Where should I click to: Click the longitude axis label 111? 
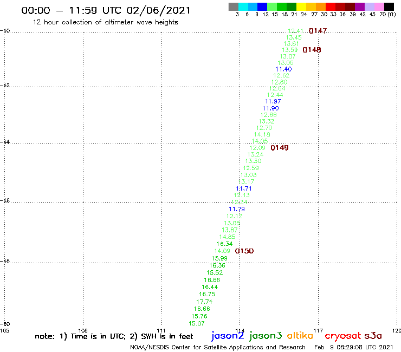pos(161,330)
